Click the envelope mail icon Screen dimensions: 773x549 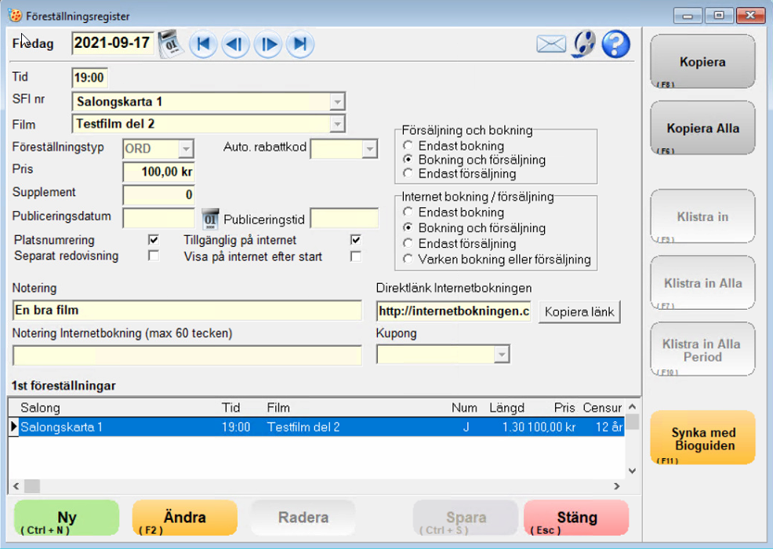551,44
